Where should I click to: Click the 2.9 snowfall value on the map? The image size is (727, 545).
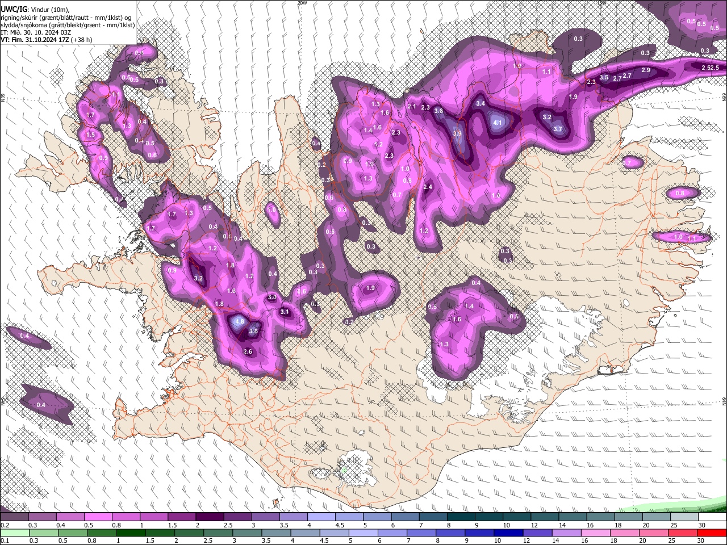point(646,70)
